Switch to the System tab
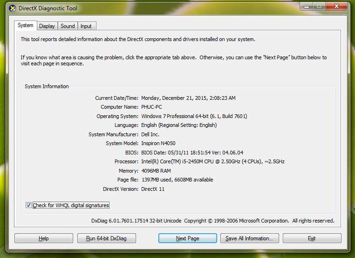Screen dimensions: 355x258 (x=25, y=26)
